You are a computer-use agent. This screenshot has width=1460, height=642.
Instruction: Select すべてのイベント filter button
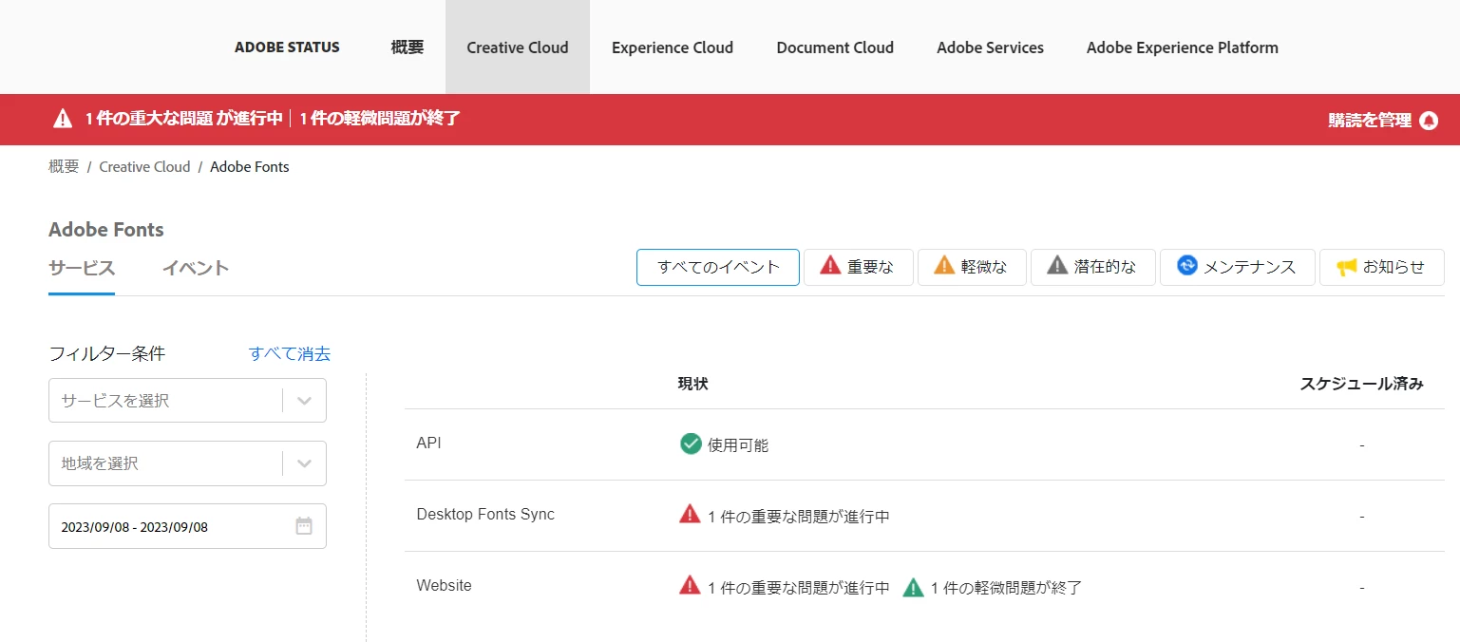tap(718, 267)
